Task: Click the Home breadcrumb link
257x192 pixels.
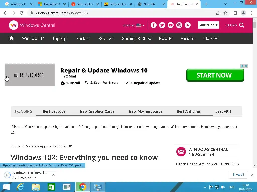Action: tap(15, 146)
